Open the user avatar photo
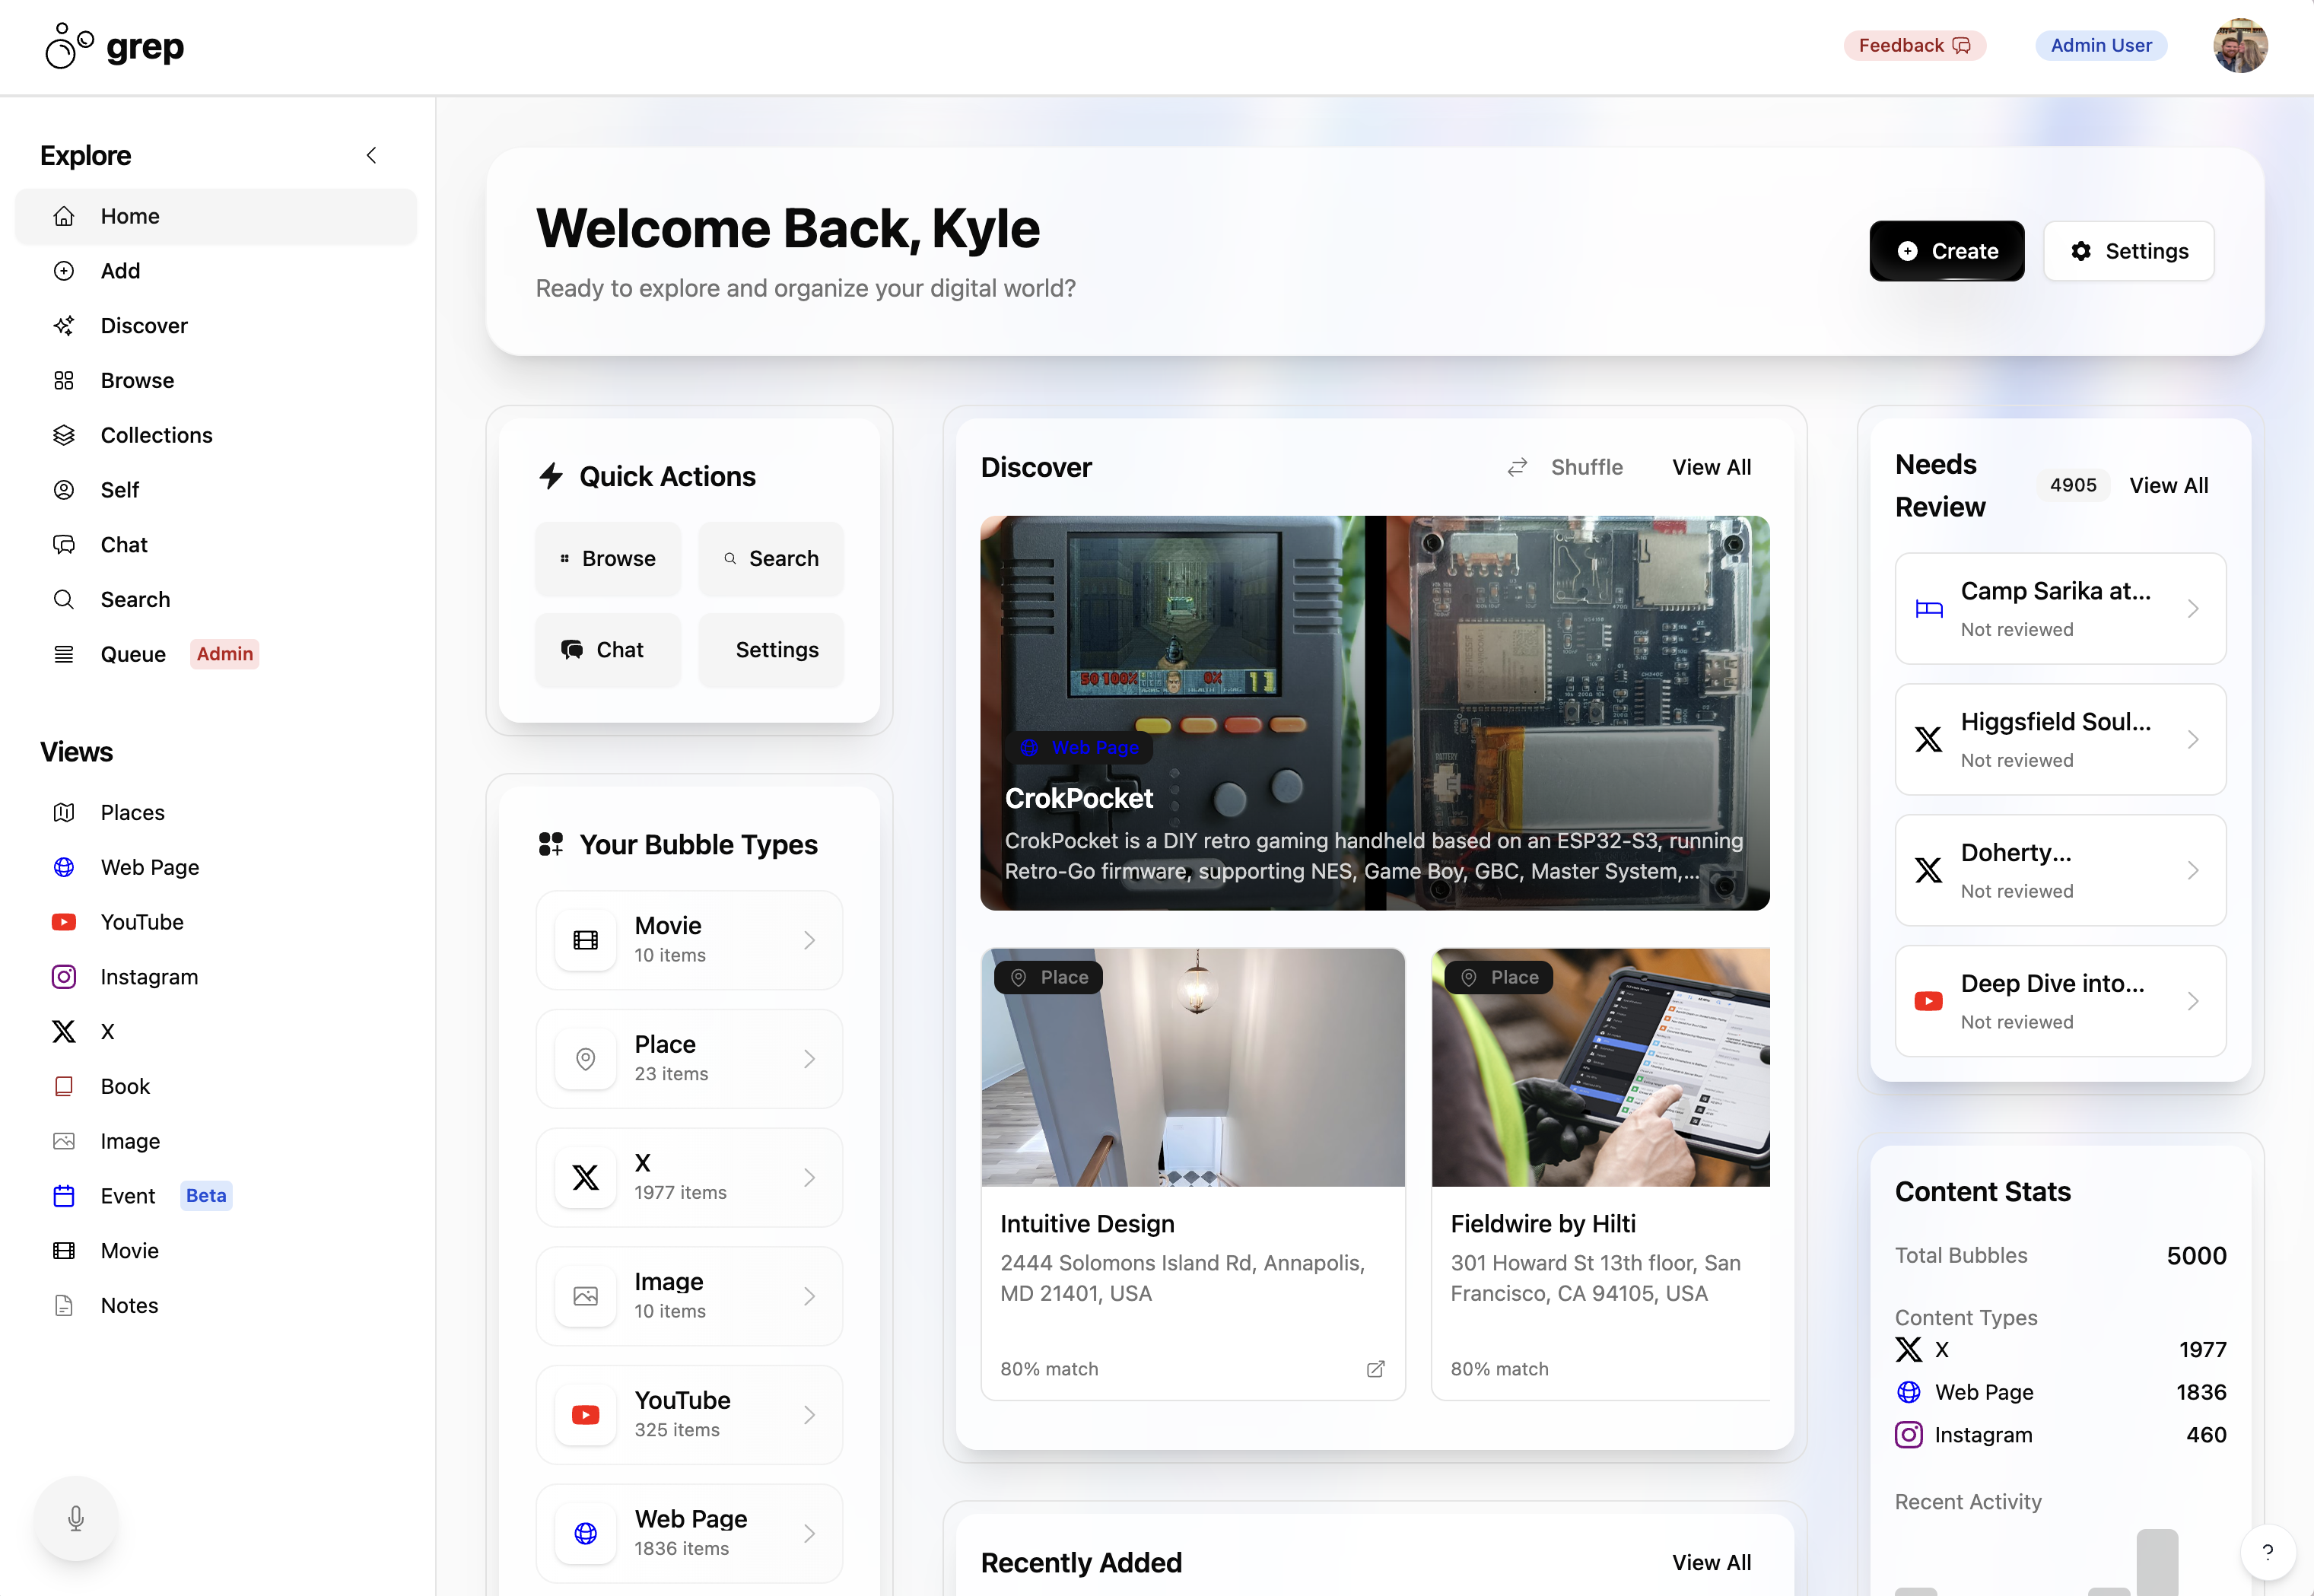This screenshot has height=1596, width=2314. pyautogui.click(x=2240, y=46)
